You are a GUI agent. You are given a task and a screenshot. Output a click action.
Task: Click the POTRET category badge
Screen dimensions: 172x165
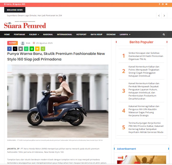13,43
